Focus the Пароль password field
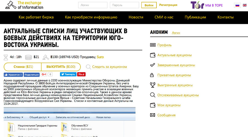 pyautogui.click(x=125, y=5)
